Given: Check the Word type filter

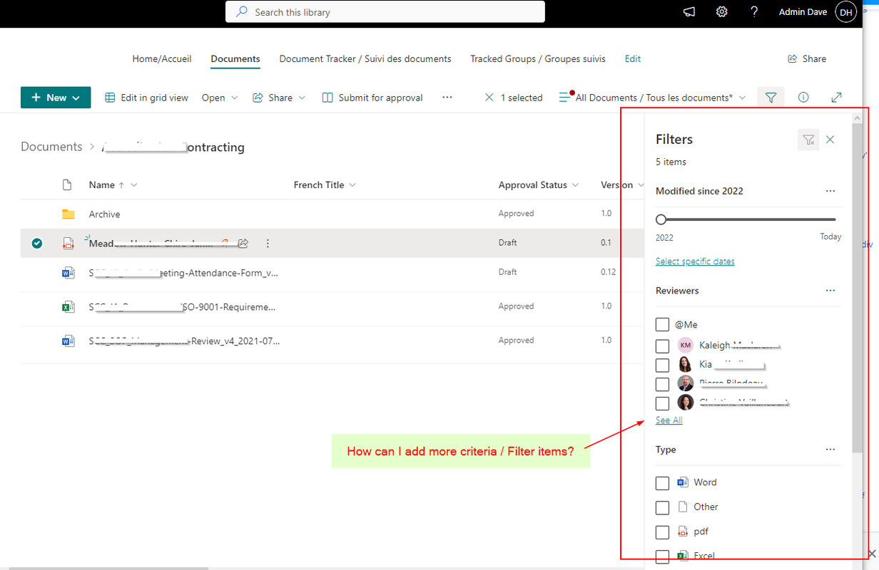Looking at the screenshot, I should [662, 483].
